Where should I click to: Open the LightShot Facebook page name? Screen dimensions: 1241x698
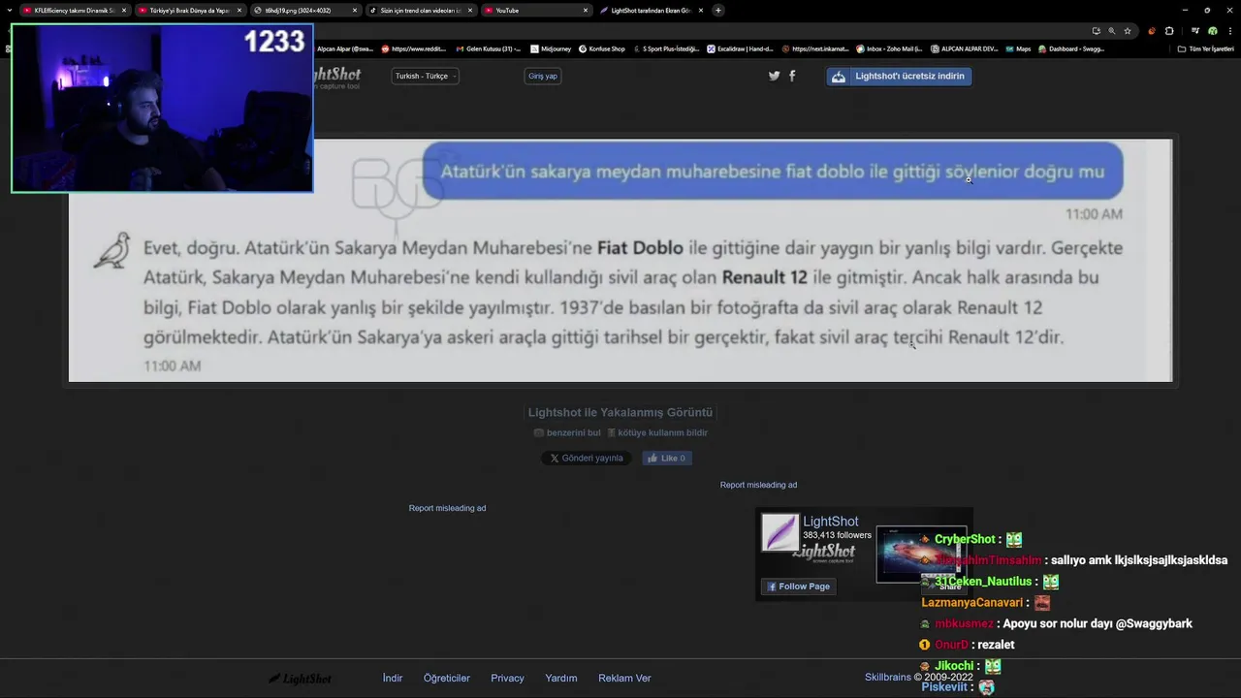(x=830, y=522)
